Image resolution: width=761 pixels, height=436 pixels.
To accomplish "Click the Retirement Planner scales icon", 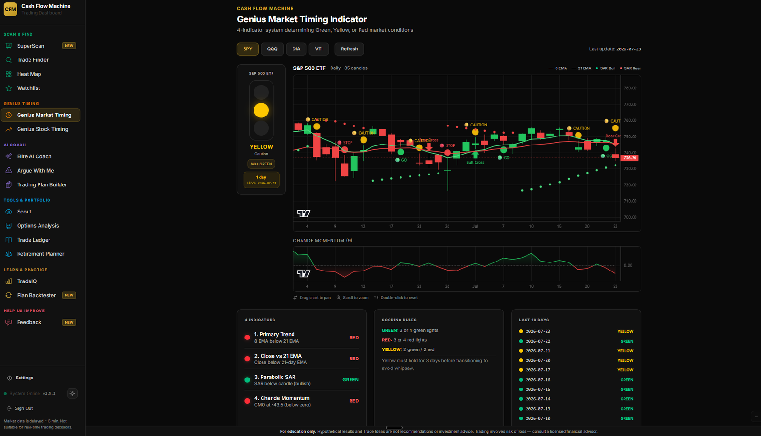I will coord(9,254).
